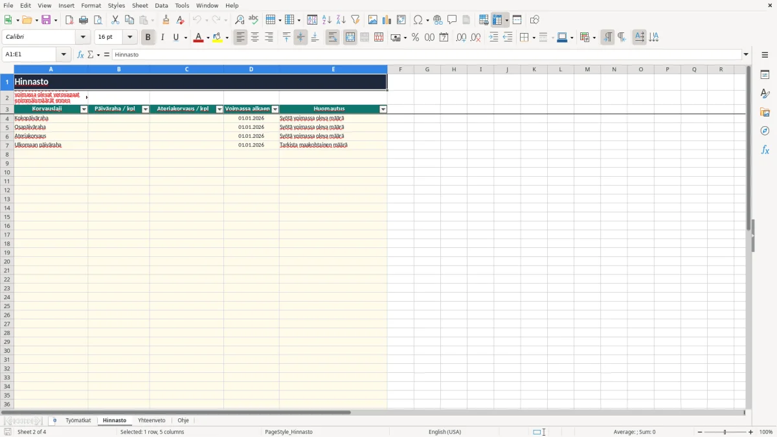
Task: Activate Clone Formatting paintbrush
Action: (x=166, y=20)
